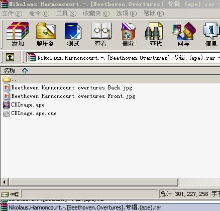Sort by the 名称 column header

tap(10, 70)
